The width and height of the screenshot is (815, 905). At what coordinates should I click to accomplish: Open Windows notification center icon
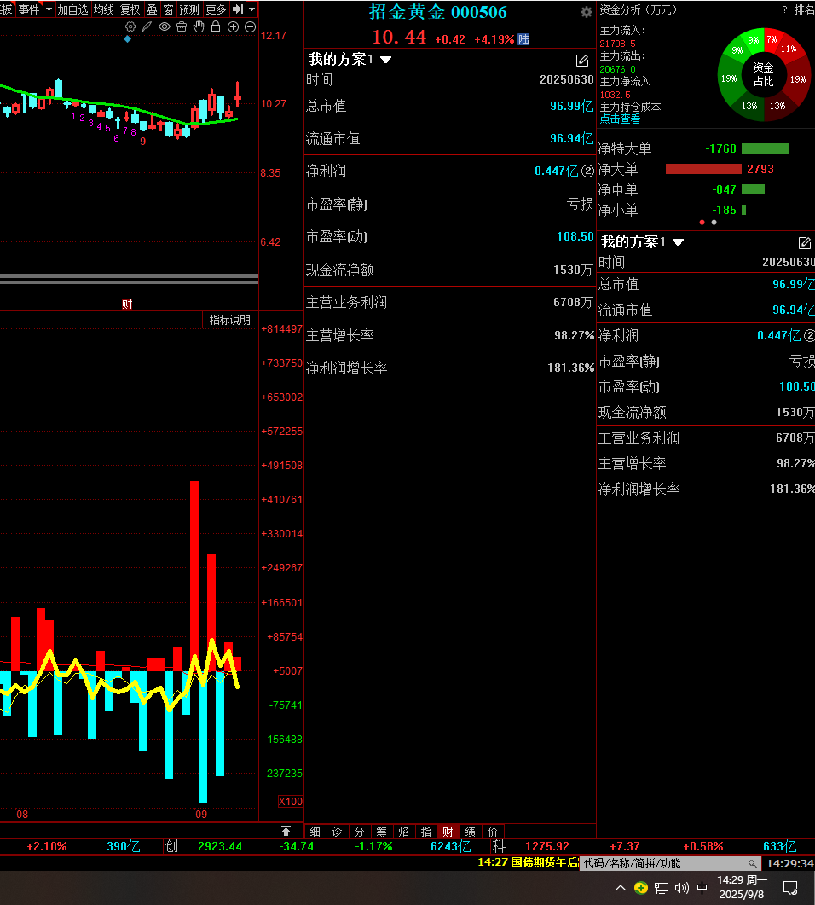pyautogui.click(x=790, y=888)
